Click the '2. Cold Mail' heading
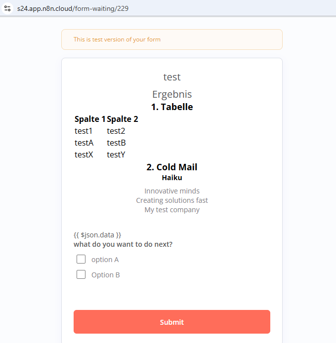The image size is (336, 343). [172, 167]
